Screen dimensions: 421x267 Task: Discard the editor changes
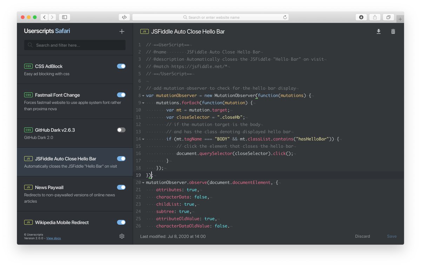pyautogui.click(x=362, y=237)
